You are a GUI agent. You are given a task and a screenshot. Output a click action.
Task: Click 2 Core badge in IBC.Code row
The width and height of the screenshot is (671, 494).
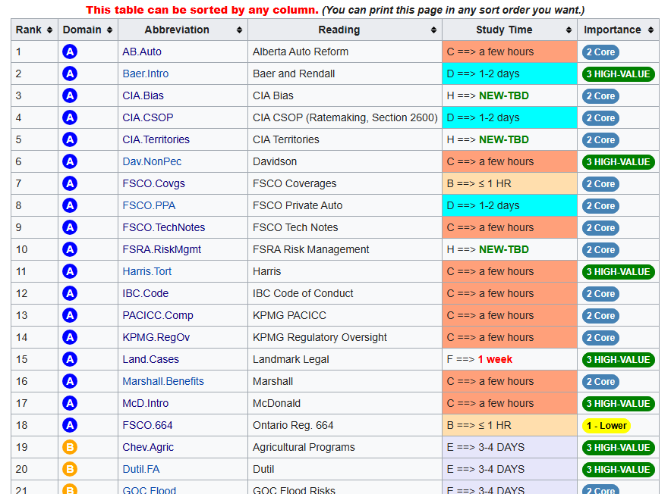(x=600, y=294)
